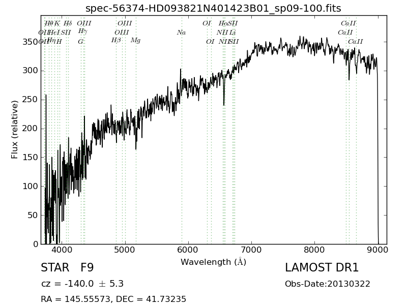Click the 'Na' line label
This screenshot has height=305, width=407.
click(x=181, y=33)
